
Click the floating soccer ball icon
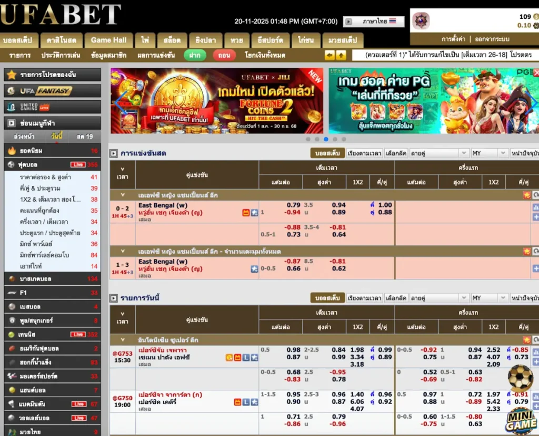click(520, 379)
